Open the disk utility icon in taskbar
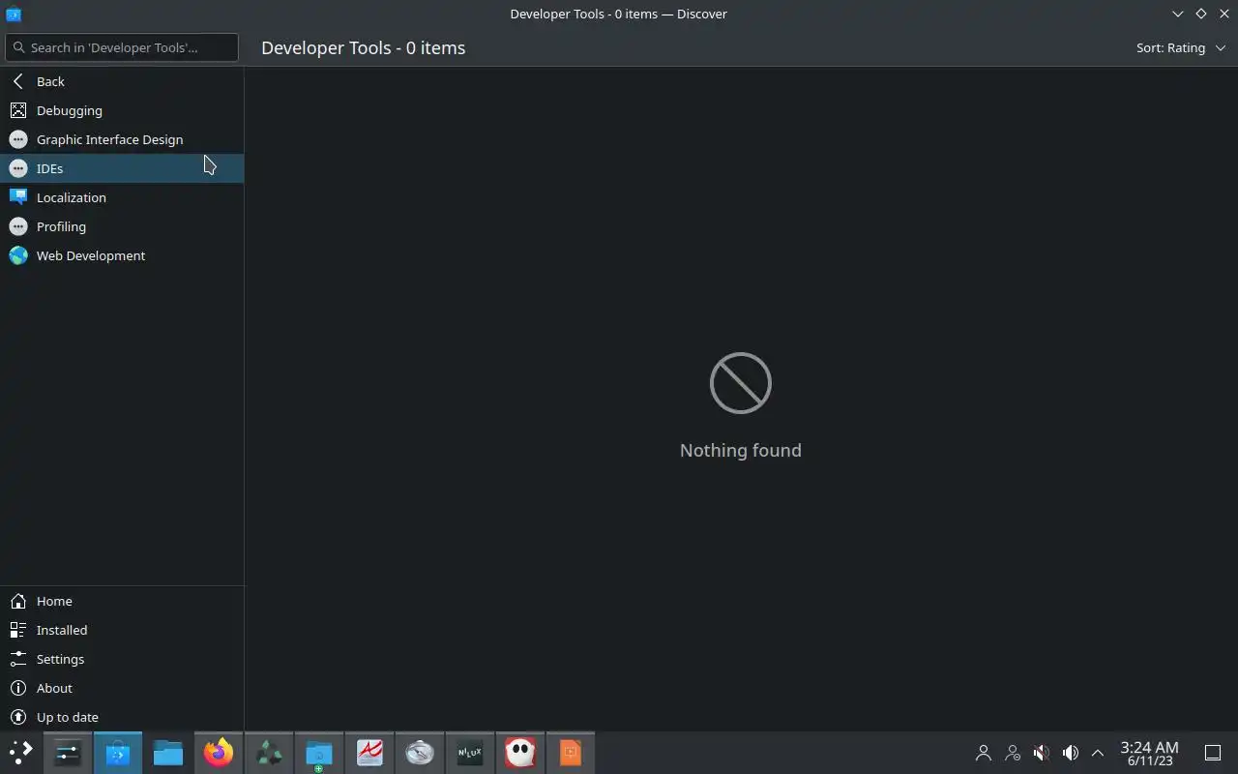This screenshot has height=774, width=1238. pos(420,753)
